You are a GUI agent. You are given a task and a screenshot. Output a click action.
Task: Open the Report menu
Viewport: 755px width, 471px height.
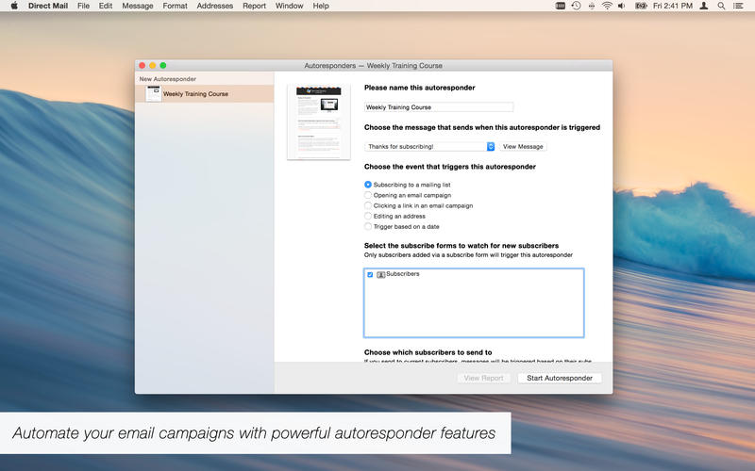tap(254, 6)
